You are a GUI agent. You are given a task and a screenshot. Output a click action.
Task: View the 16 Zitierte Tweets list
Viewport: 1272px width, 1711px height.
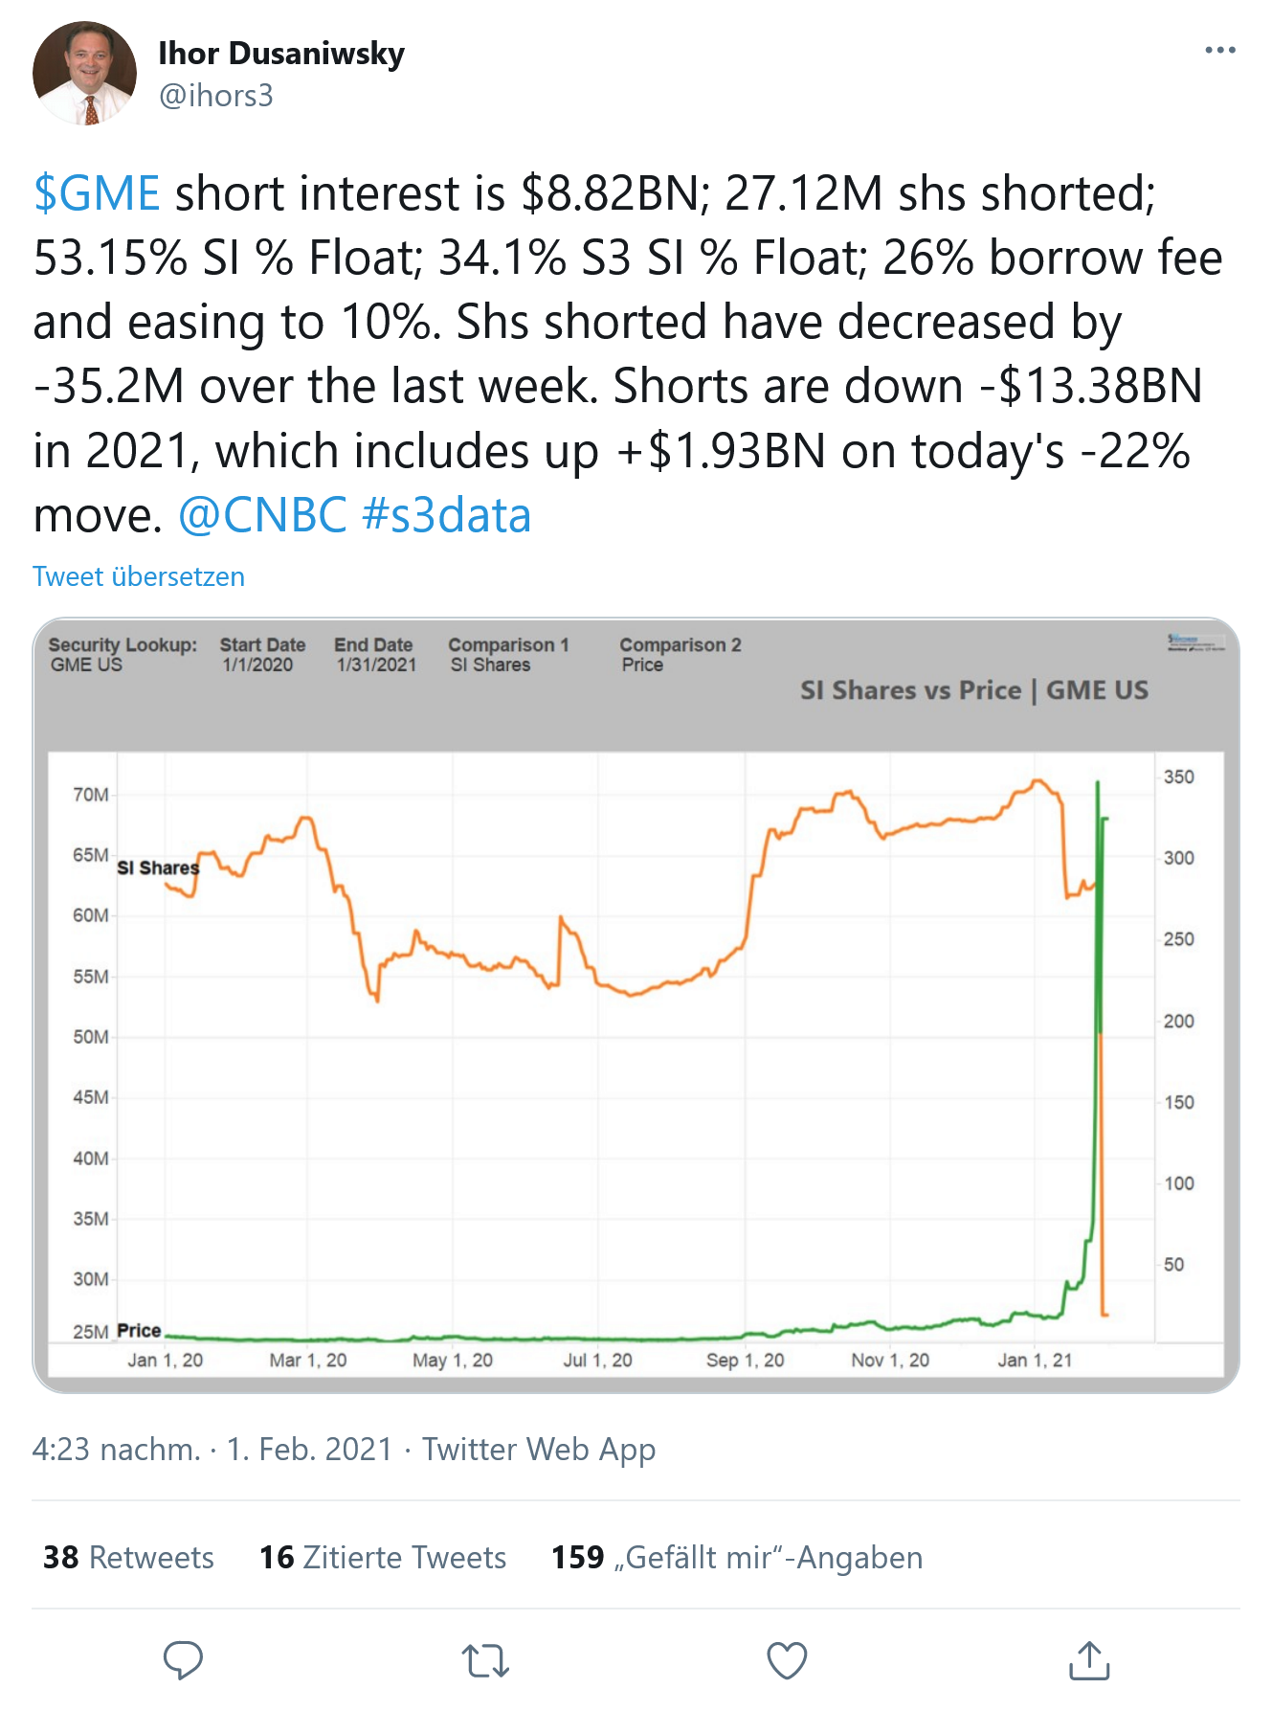[x=383, y=1557]
